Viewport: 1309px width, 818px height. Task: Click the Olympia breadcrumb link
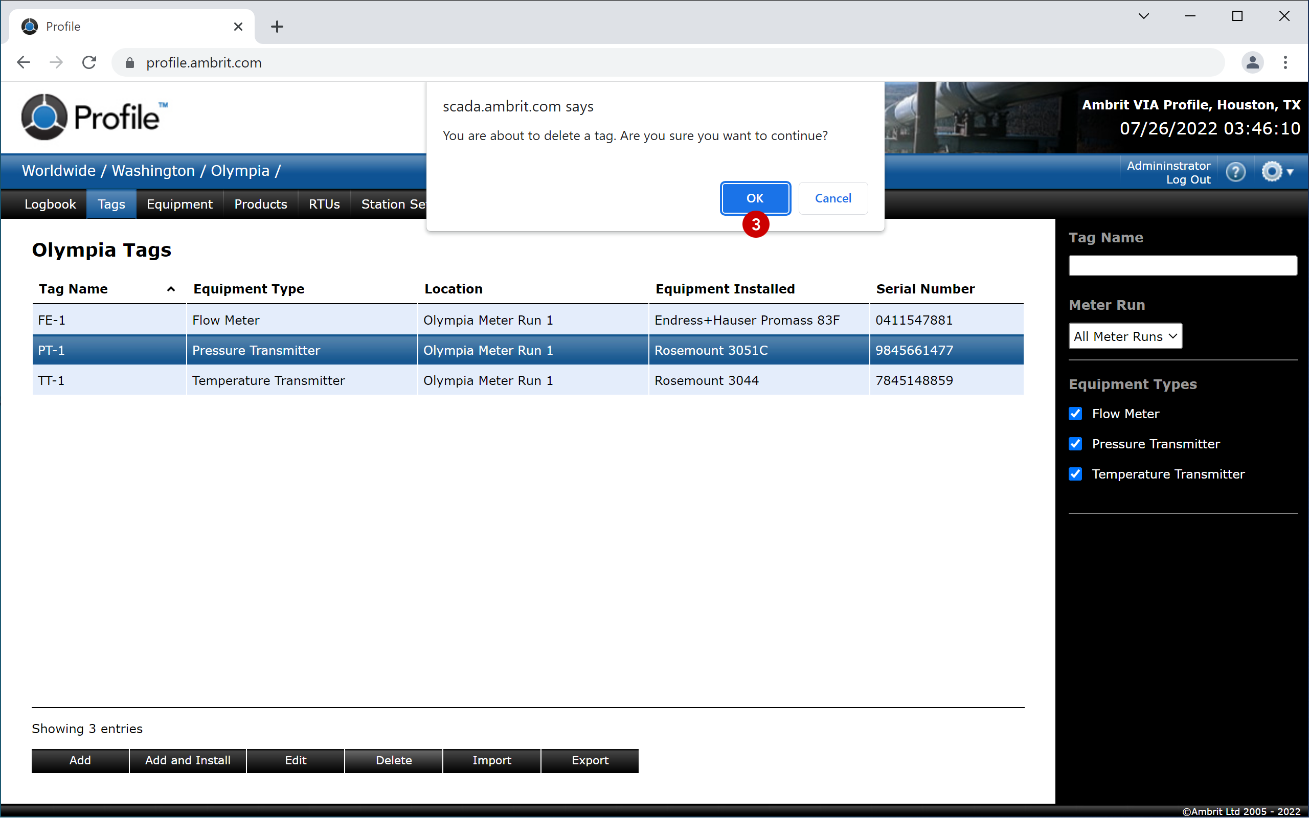click(240, 171)
